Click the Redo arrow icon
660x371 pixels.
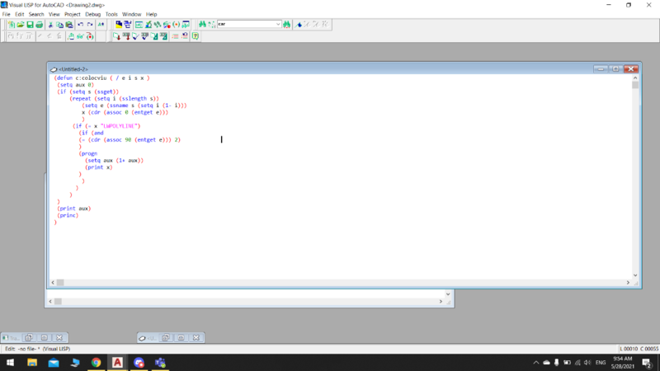click(x=90, y=25)
